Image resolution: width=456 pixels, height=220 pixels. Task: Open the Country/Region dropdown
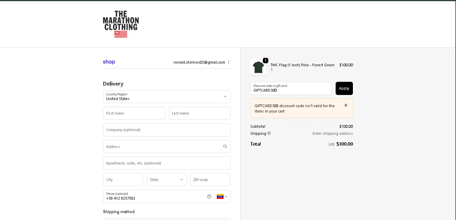pyautogui.click(x=167, y=97)
